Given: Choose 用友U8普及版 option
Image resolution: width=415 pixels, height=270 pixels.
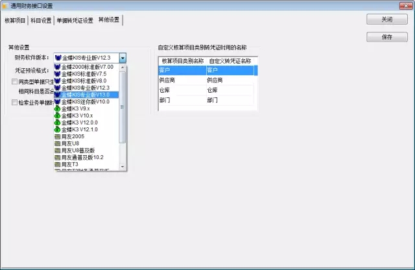Looking at the screenshot, I should point(86,151).
